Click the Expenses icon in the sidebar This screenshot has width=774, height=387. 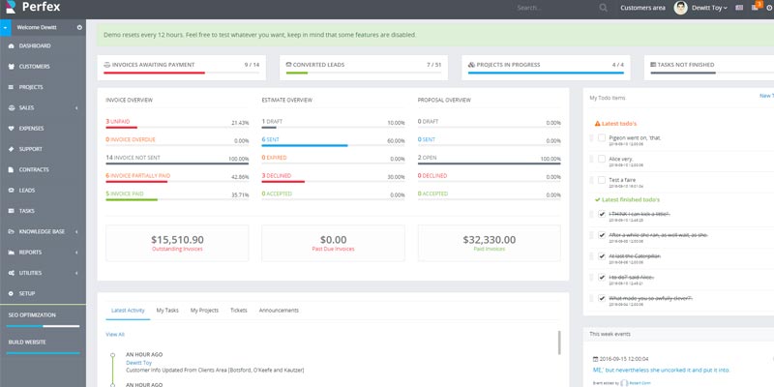[12, 128]
